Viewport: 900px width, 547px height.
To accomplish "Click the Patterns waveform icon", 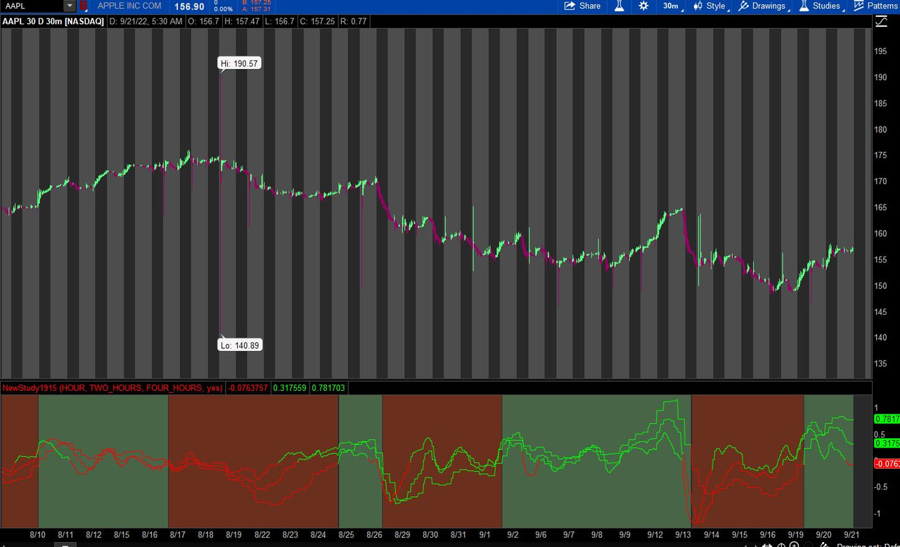I will [859, 6].
